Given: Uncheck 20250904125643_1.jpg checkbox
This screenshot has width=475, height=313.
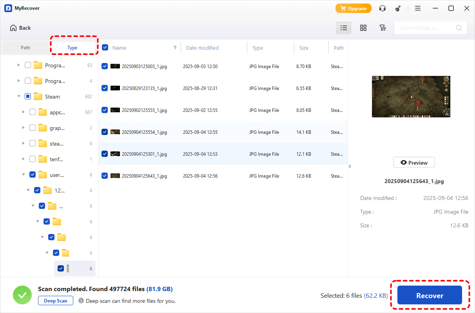Looking at the screenshot, I should [x=105, y=176].
